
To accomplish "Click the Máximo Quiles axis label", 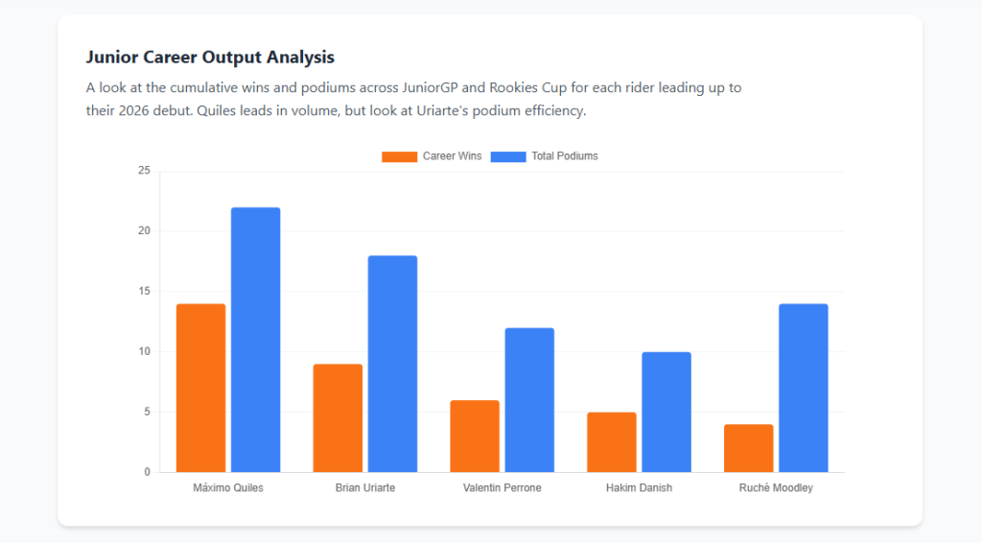I will pos(228,487).
